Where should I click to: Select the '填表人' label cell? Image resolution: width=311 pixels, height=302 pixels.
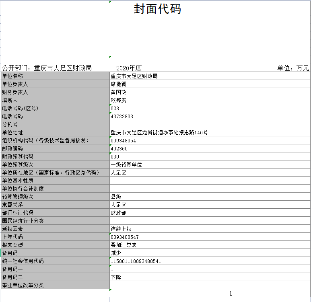(x=56, y=100)
